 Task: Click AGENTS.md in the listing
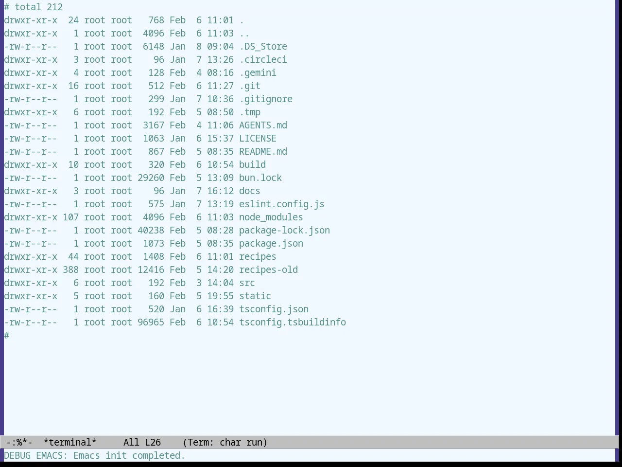(263, 126)
